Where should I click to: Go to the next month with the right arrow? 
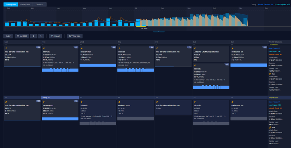point(41,36)
